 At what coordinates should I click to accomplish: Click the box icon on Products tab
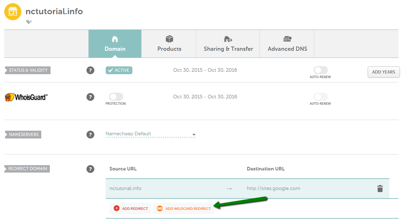point(169,39)
